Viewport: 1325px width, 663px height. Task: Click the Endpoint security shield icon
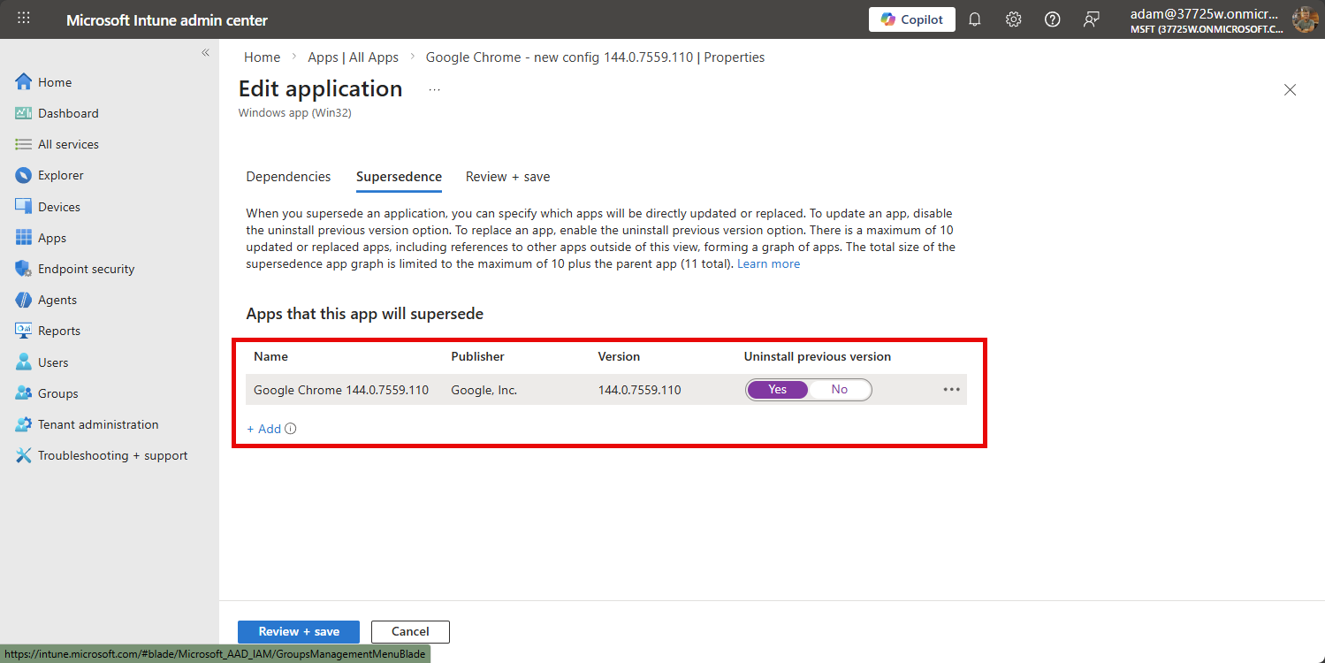point(23,269)
